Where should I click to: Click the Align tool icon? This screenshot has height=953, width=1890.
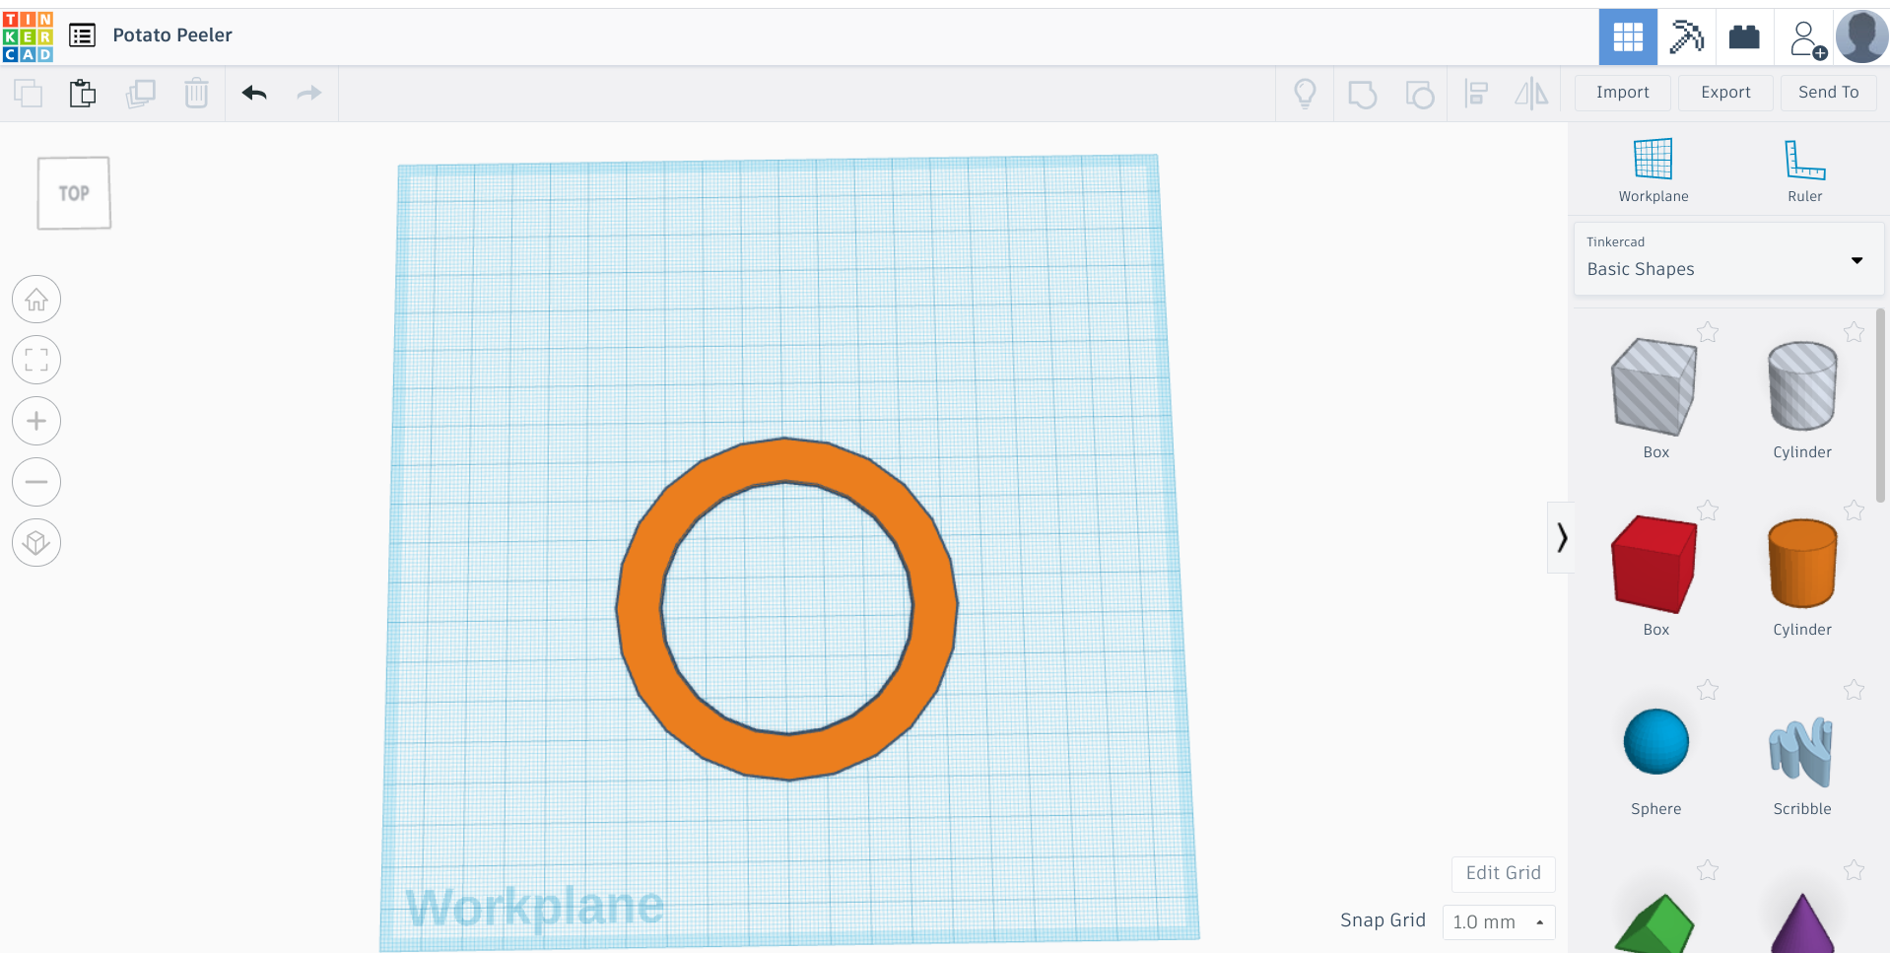1476,94
